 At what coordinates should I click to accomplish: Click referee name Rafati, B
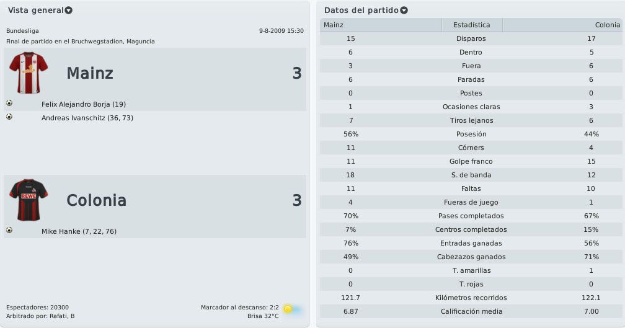point(62,316)
